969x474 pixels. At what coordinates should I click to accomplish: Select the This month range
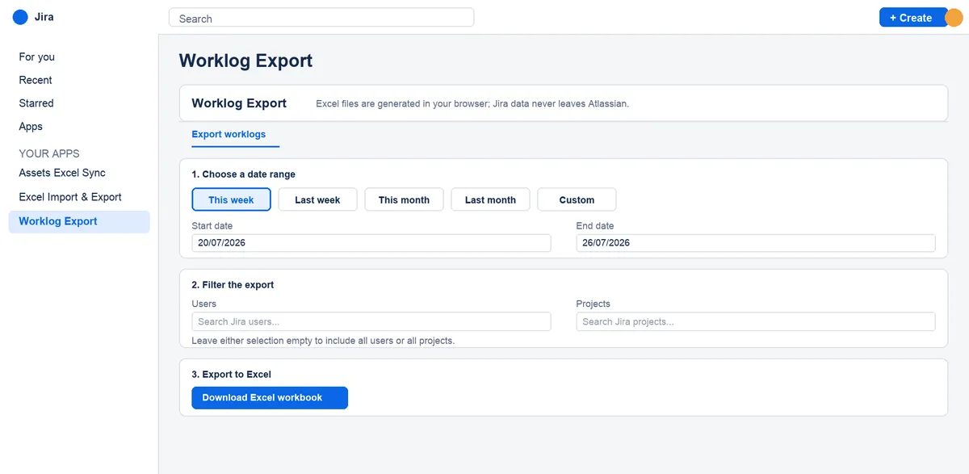pyautogui.click(x=404, y=199)
